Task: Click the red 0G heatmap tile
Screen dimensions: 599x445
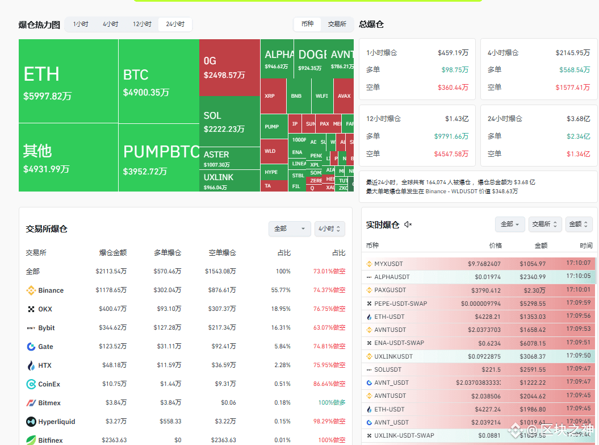Action: point(229,67)
